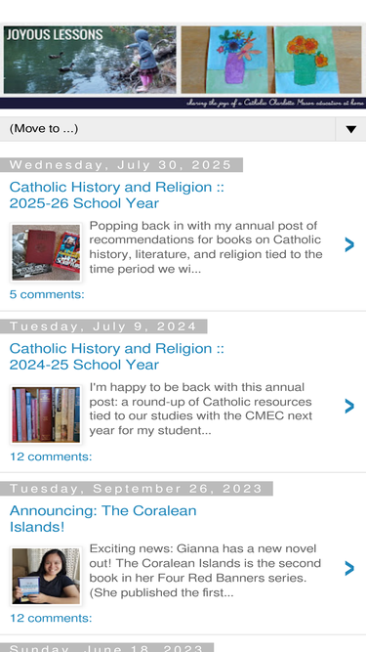
Task: Click the thumbnail of girl holding book
Action: 46,576
